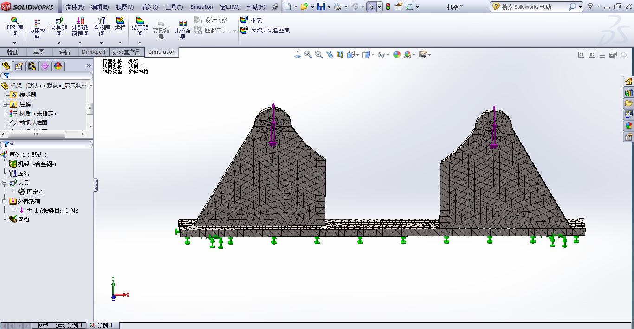Viewport: 634px width, 329px height.
Task: Switch to the 模型 bottom tab
Action: coord(42,325)
